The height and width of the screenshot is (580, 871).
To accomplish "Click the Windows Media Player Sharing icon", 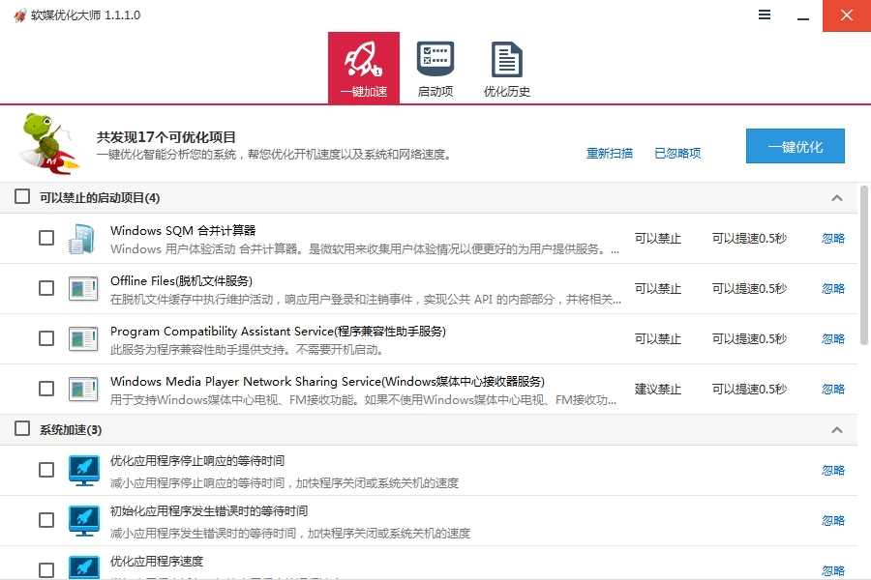I will pyautogui.click(x=82, y=389).
